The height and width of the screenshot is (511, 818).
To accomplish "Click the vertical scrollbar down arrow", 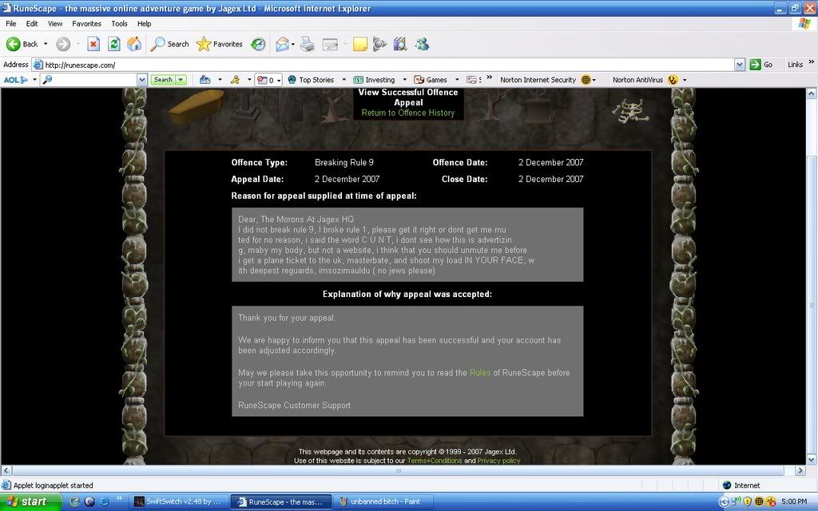I will point(812,459).
